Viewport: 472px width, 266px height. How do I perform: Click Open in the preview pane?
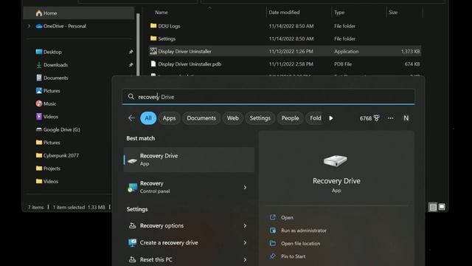287,217
